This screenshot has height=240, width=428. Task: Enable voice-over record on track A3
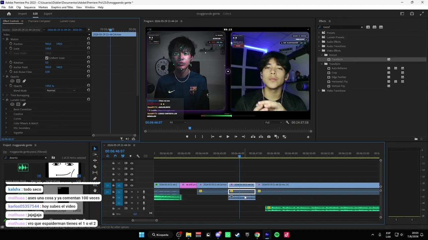pyautogui.click(x=144, y=203)
